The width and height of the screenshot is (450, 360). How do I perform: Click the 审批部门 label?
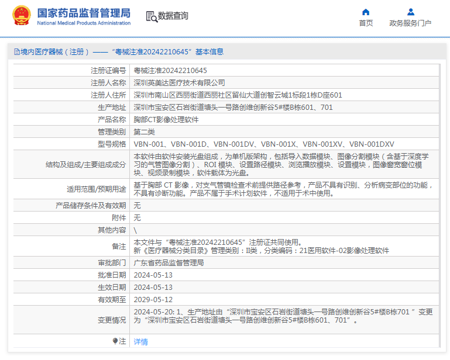tap(112, 263)
